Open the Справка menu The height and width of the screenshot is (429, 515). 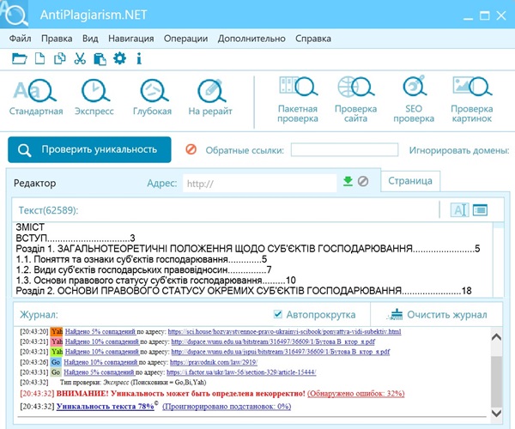[313, 39]
